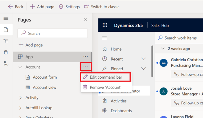Open the Dynamics 365 app launcher waffle
The image size is (203, 118).
pos(105,25)
